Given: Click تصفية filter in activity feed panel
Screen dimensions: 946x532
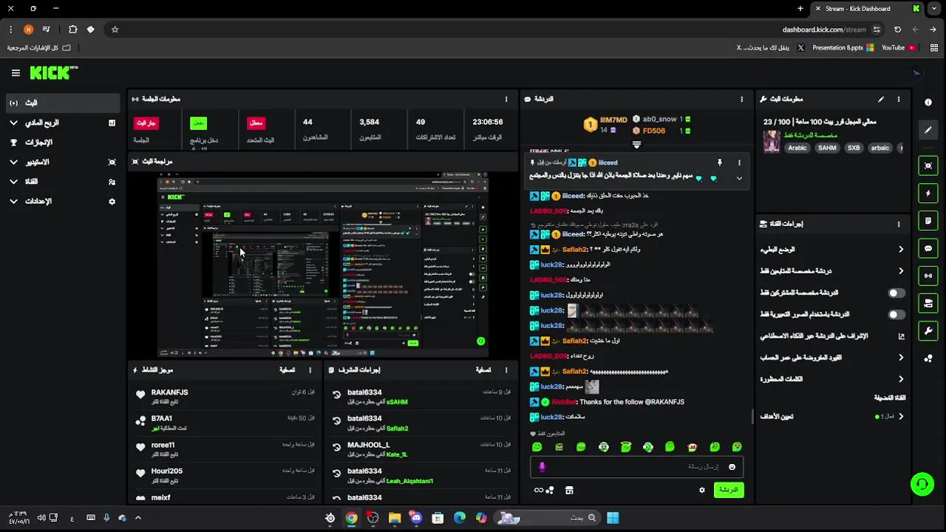Looking at the screenshot, I should point(287,370).
